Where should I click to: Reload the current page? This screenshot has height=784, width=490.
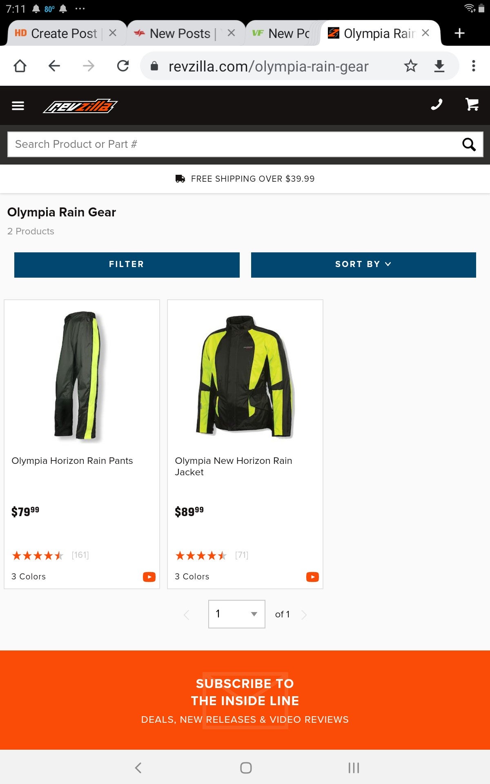pos(122,66)
